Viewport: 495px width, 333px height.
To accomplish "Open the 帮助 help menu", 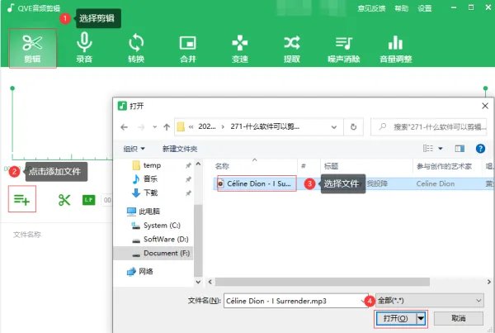I will [x=402, y=8].
